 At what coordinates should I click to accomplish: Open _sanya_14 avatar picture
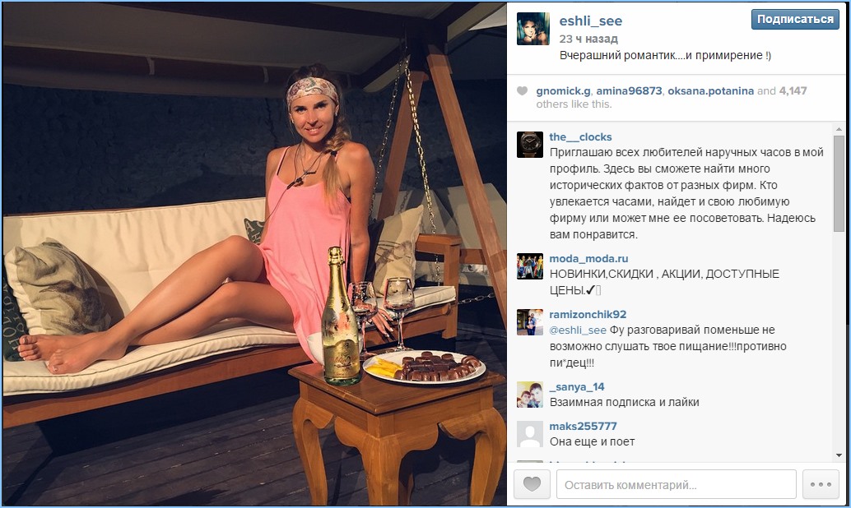[x=530, y=395]
